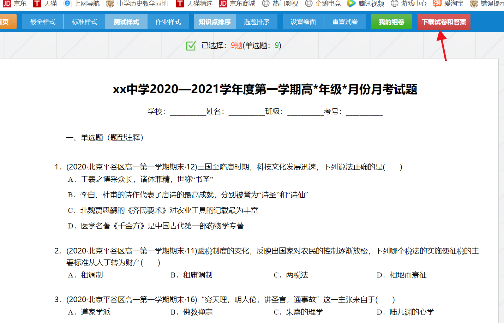504x323 pixels.
Task: Open 设置卷面 settings
Action: point(303,22)
